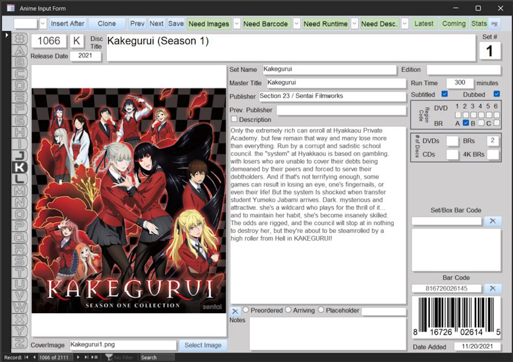Clear the Bar Code 816726026145 with X
513x362 pixels.
(492, 288)
